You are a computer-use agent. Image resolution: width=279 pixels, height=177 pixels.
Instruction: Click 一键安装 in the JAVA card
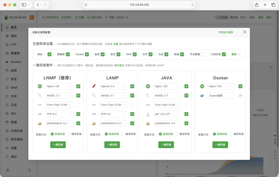tap(166, 145)
